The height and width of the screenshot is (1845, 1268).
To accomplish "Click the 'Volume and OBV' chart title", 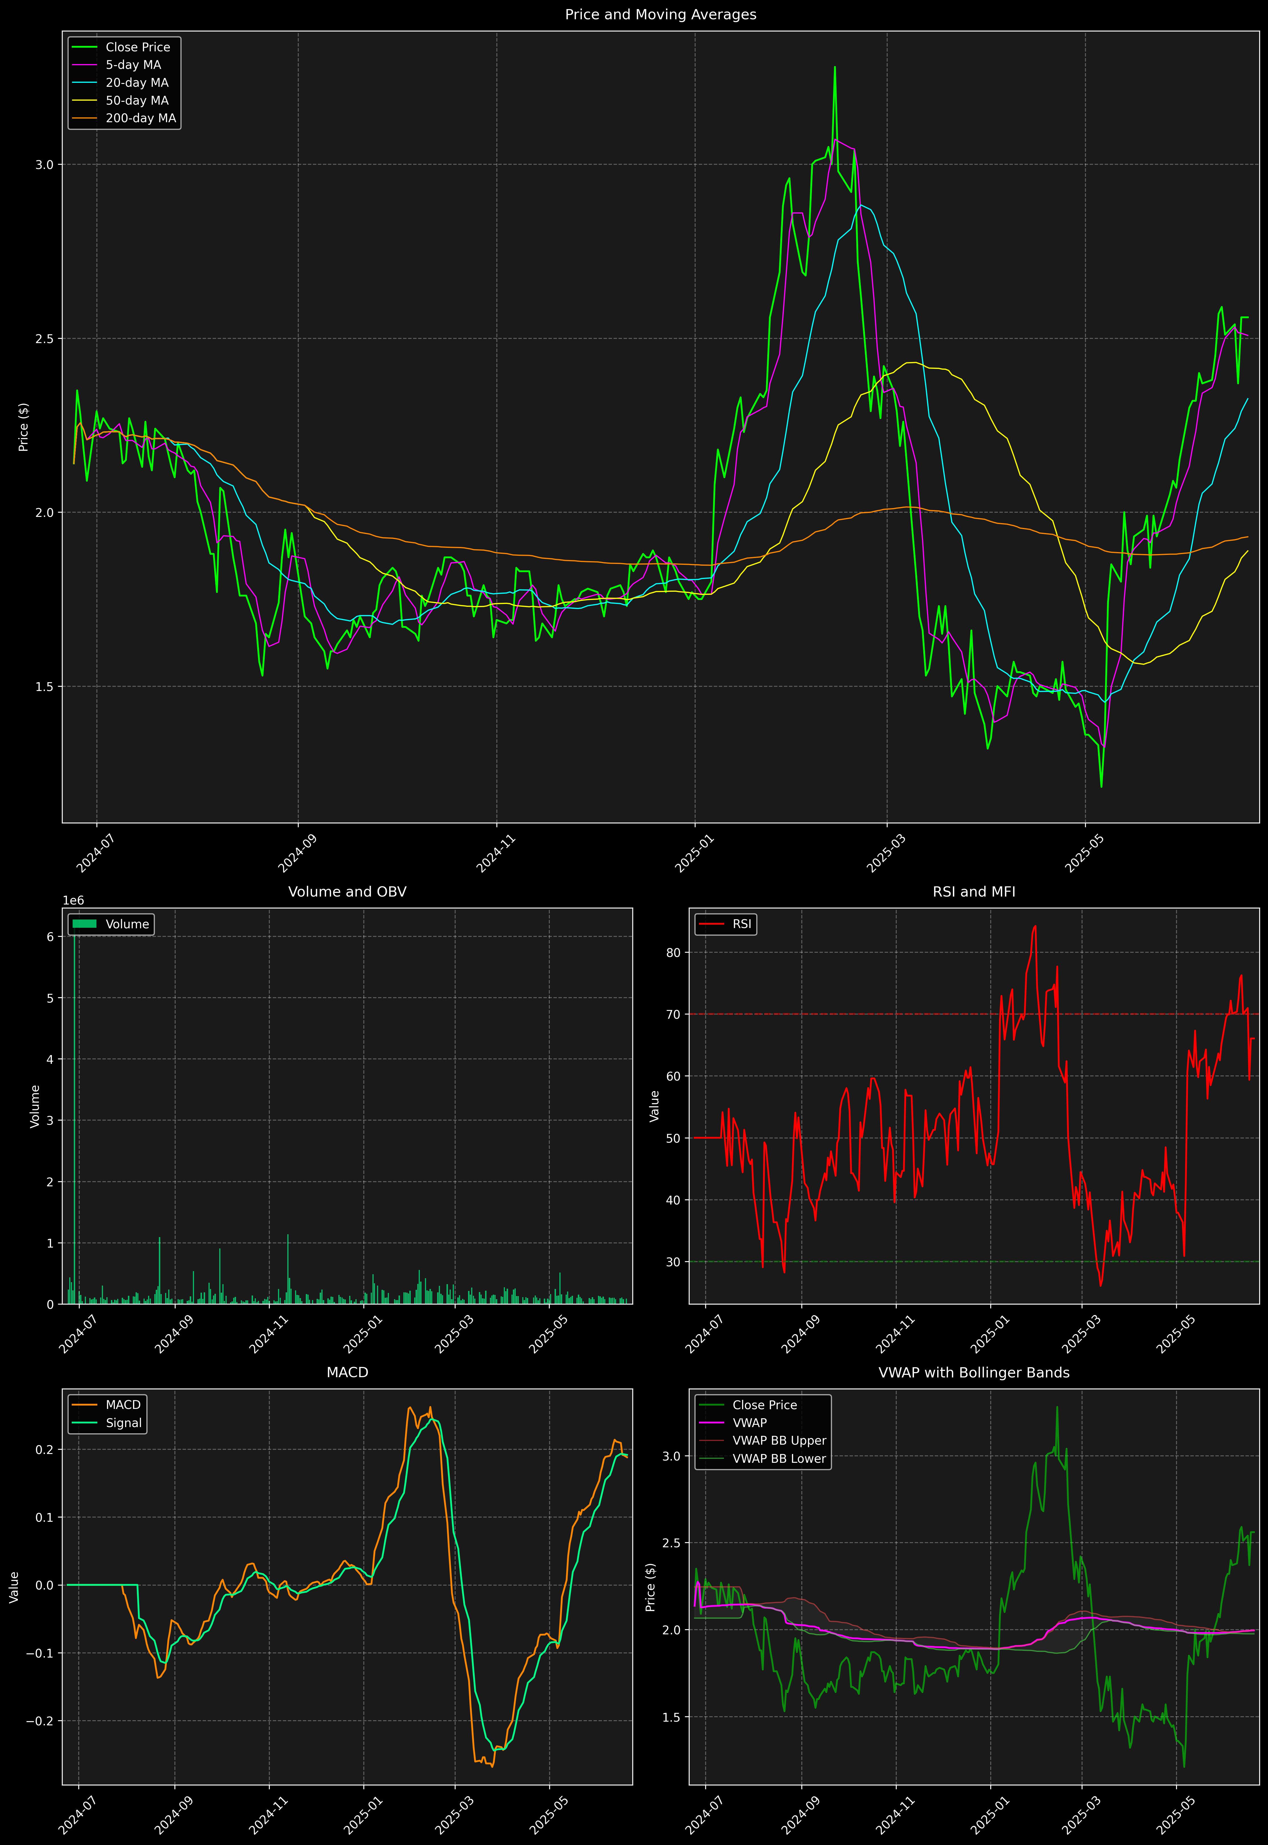I will [x=347, y=891].
